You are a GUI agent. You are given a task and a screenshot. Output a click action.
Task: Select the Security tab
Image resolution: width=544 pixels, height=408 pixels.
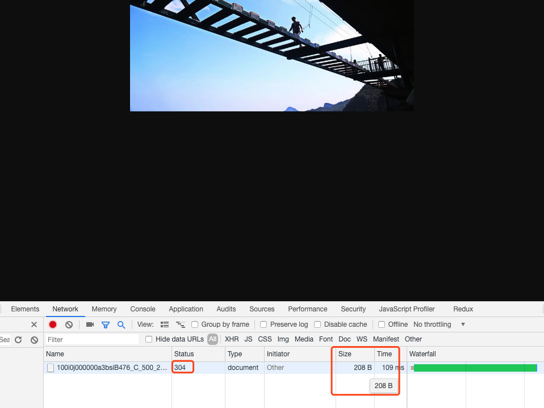click(x=353, y=309)
